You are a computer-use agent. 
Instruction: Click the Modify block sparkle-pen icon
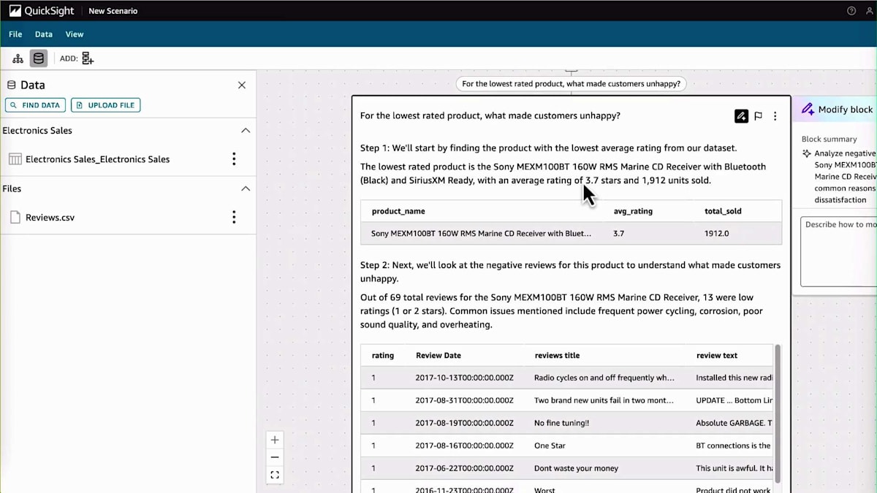pyautogui.click(x=808, y=110)
